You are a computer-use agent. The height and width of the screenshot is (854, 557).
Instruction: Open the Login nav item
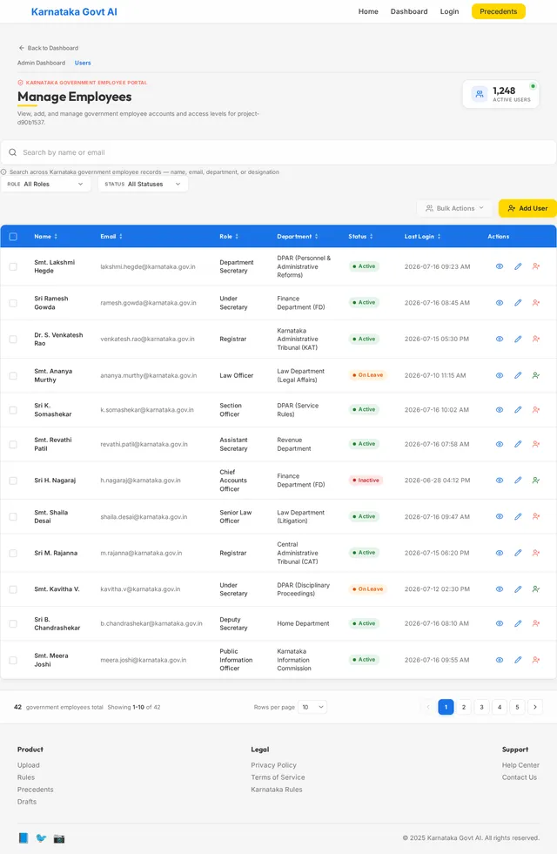point(449,11)
